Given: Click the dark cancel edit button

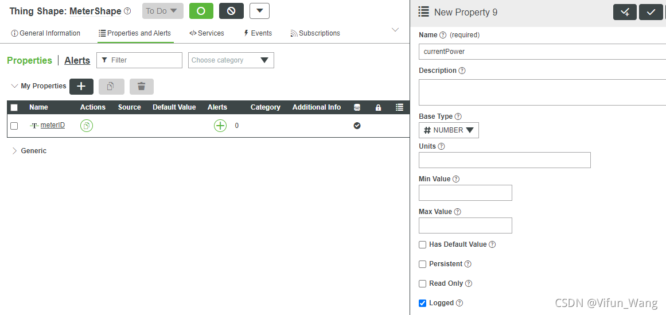Looking at the screenshot, I should coord(232,11).
